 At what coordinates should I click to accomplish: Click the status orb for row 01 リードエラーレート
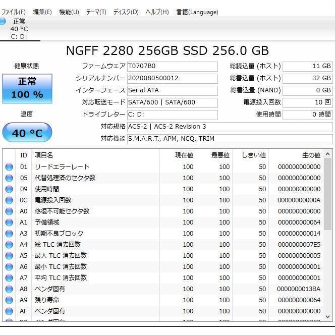(x=9, y=167)
